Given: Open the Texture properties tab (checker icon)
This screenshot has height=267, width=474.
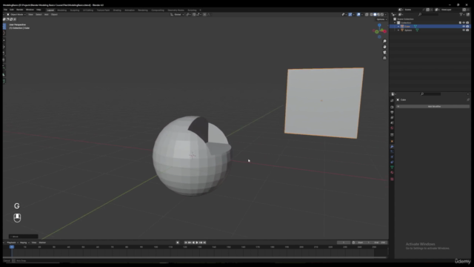Looking at the screenshot, I should pyautogui.click(x=392, y=179).
